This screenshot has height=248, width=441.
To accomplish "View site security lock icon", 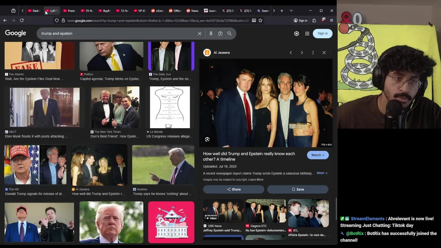I will pos(63,20).
